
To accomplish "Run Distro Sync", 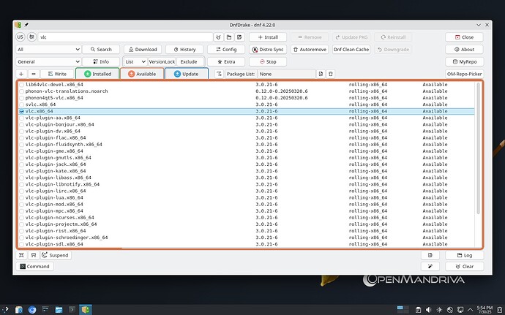I will click(x=268, y=50).
